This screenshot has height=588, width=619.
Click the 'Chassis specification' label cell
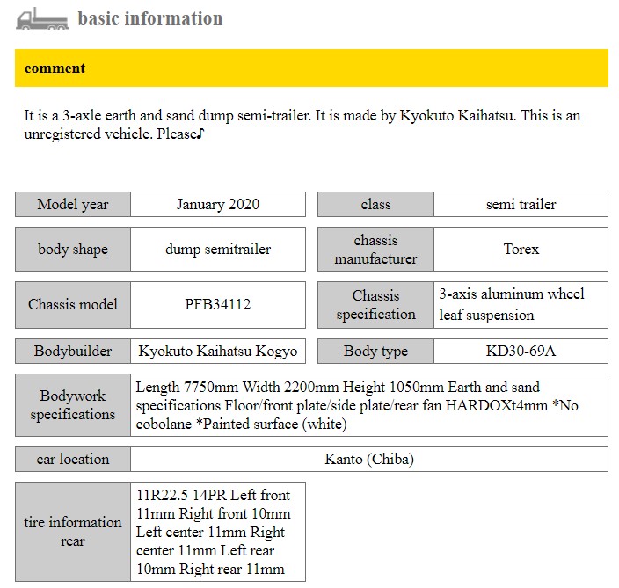pyautogui.click(x=375, y=305)
